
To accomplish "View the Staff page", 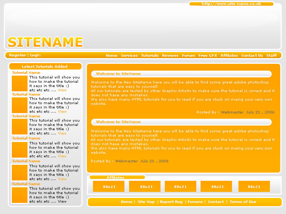I will tap(271, 55).
